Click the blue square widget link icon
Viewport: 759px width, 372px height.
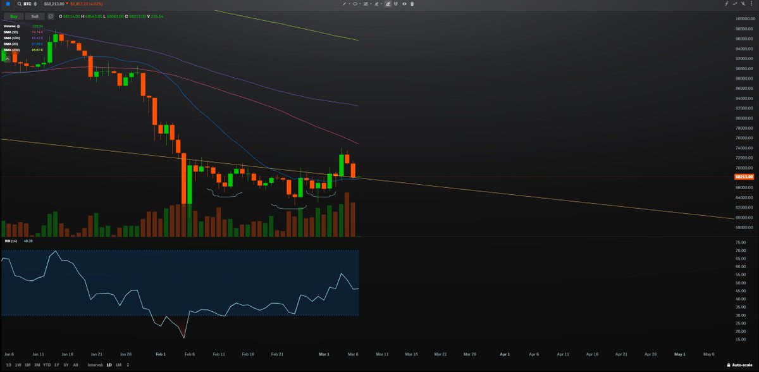(8, 4)
